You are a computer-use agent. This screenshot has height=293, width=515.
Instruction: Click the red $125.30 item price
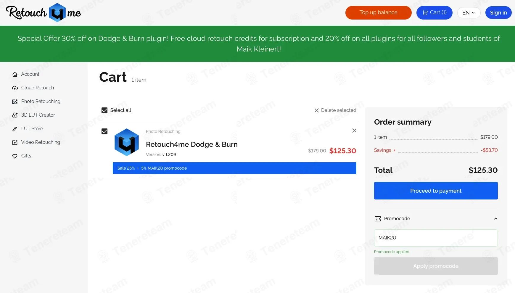tap(343, 151)
